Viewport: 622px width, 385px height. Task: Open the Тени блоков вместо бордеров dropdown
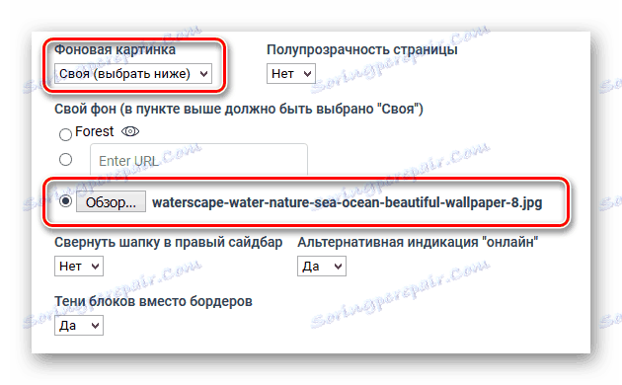pos(79,326)
